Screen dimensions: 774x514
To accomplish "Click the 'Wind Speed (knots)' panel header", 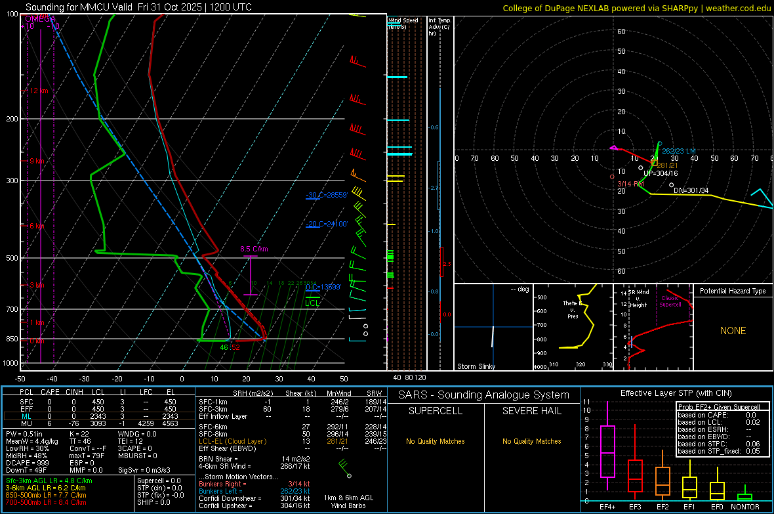I will click(x=403, y=23).
